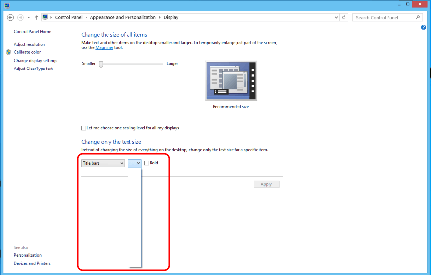Viewport: 431px width, 275px height.
Task: Select the Control Panel breadcrumb
Action: [x=69, y=17]
